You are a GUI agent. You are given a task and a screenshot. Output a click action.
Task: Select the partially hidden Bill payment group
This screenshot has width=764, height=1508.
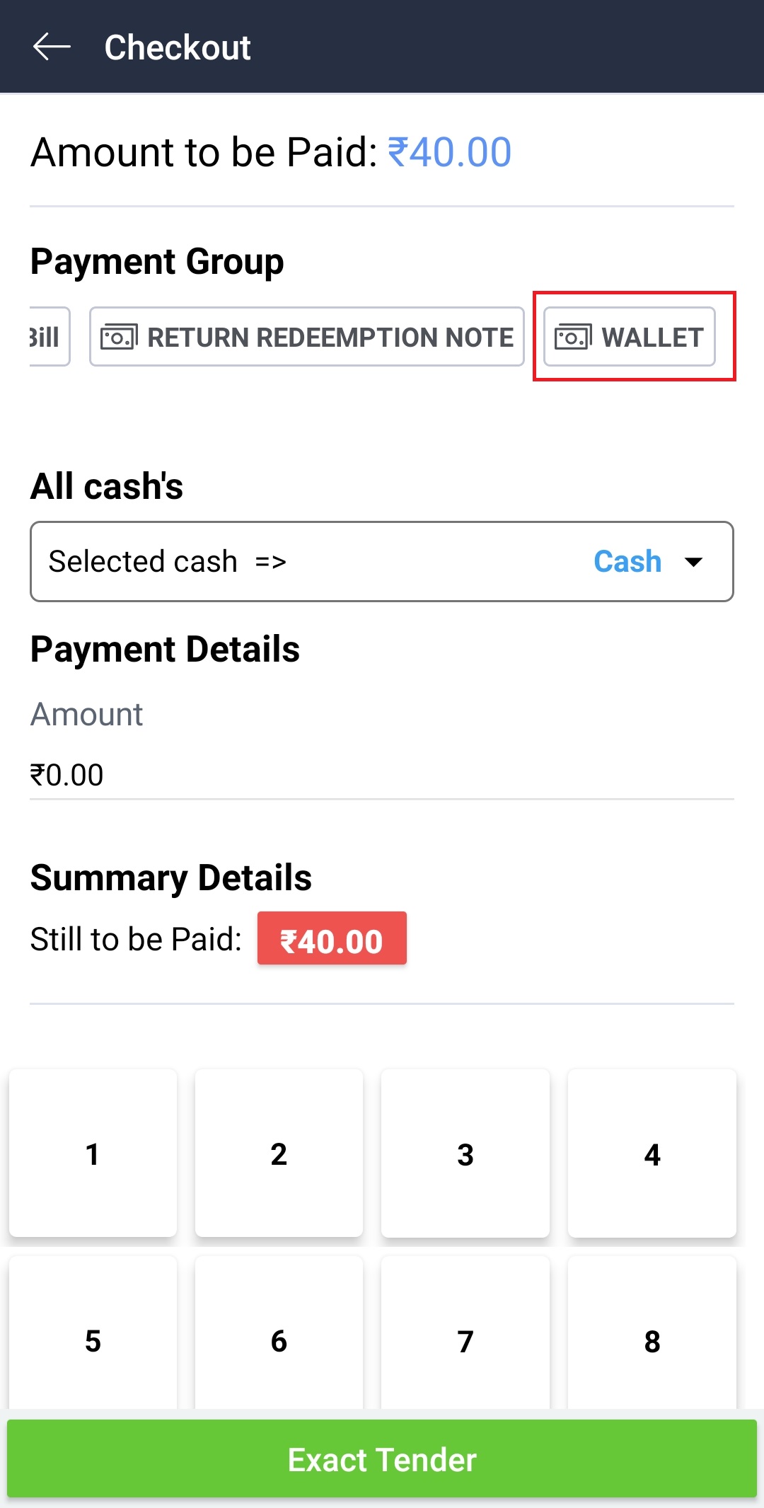48,337
